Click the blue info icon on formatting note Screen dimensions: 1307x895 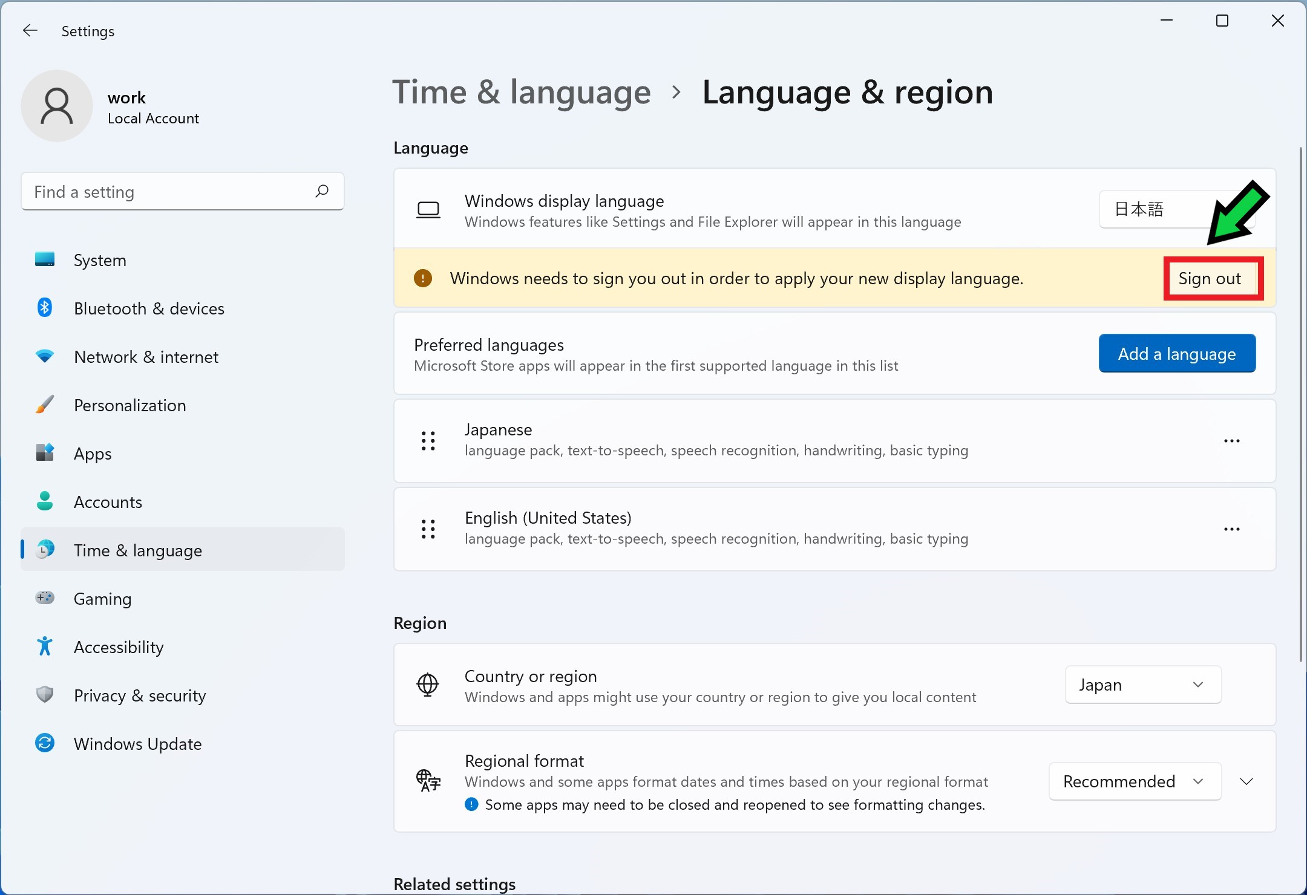tap(471, 804)
